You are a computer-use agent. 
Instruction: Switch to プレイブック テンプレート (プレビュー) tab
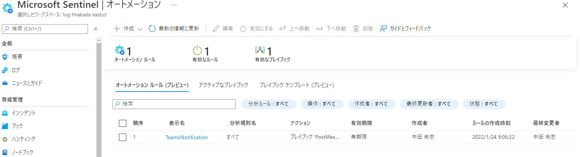(296, 85)
